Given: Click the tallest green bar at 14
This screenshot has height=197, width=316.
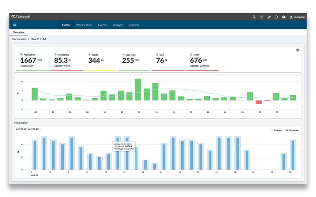Looking at the screenshot, I should point(138,89).
